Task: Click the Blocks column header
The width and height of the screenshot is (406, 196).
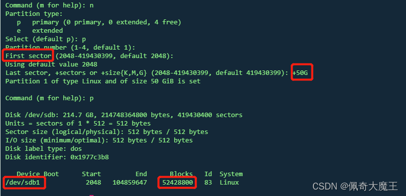Action: (181, 174)
